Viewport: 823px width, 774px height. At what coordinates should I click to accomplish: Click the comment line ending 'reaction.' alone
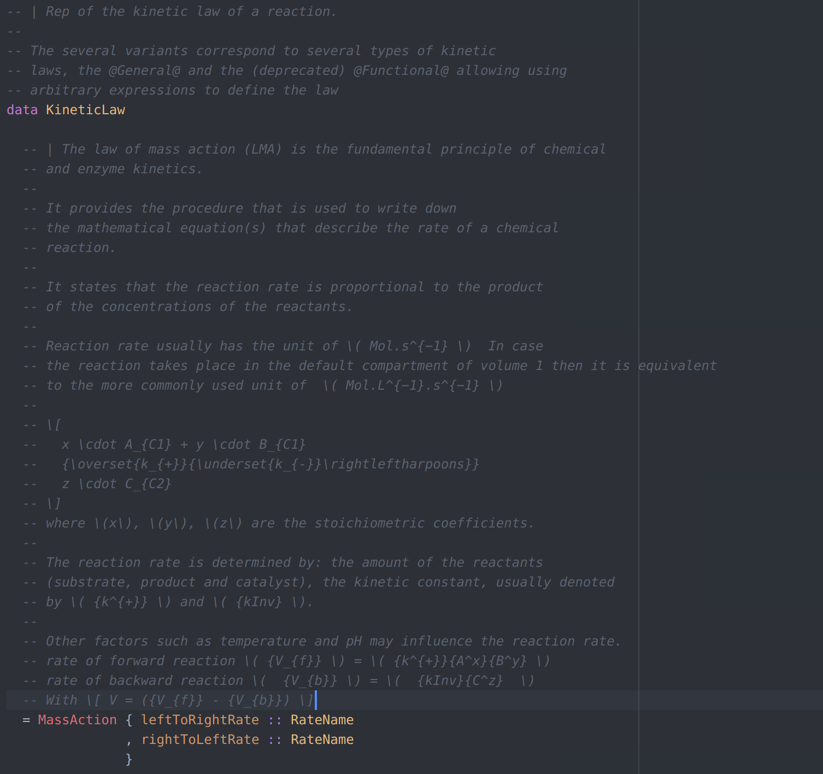[81, 248]
